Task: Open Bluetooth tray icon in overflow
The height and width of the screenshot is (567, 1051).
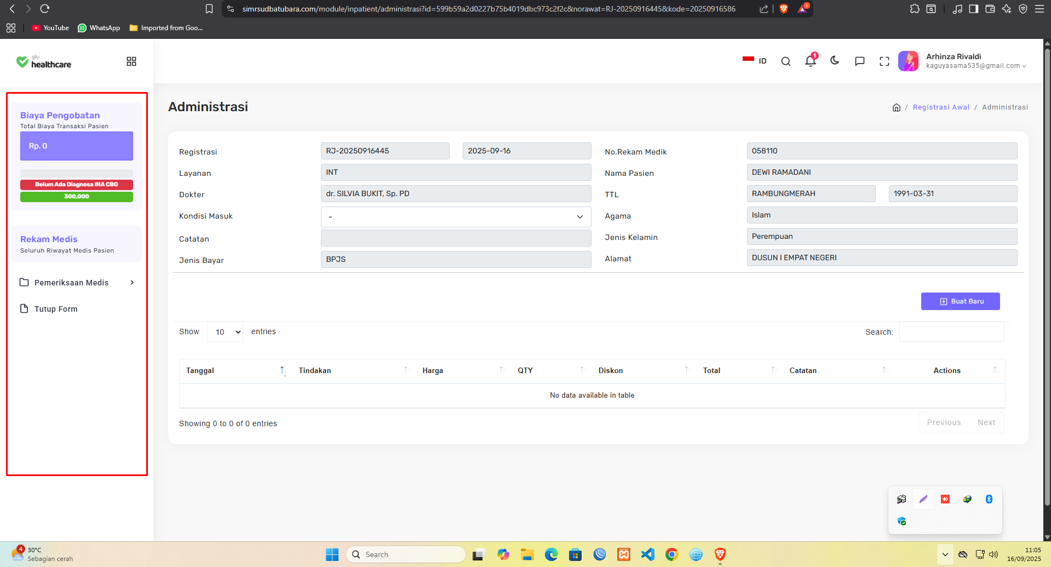Action: coord(989,499)
